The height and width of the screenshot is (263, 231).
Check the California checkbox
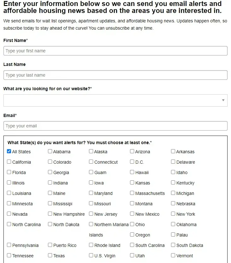click(x=9, y=162)
